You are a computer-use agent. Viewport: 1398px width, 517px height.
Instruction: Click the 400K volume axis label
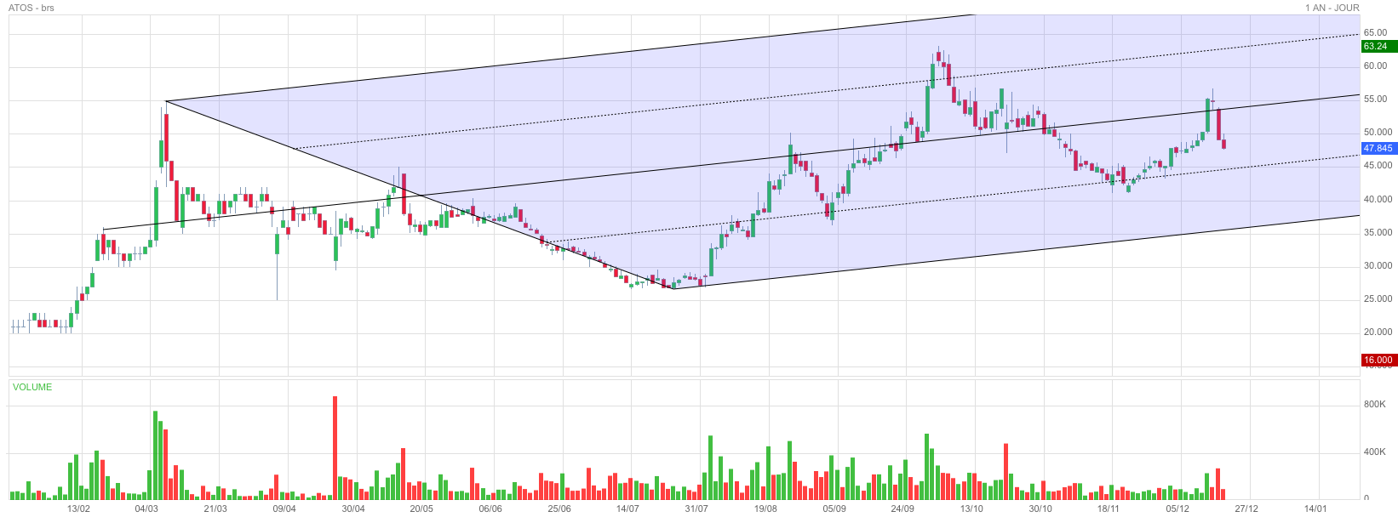(x=1374, y=452)
